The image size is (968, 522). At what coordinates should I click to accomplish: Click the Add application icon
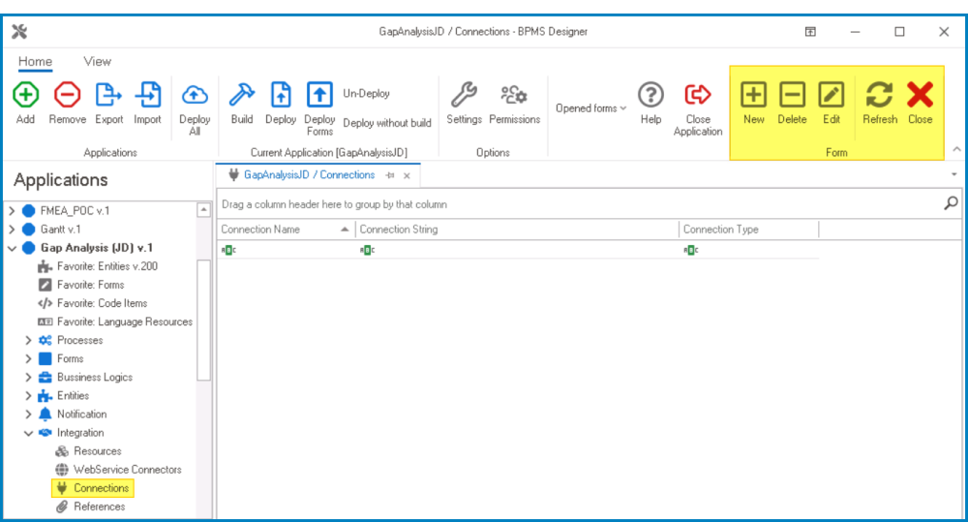pyautogui.click(x=25, y=95)
